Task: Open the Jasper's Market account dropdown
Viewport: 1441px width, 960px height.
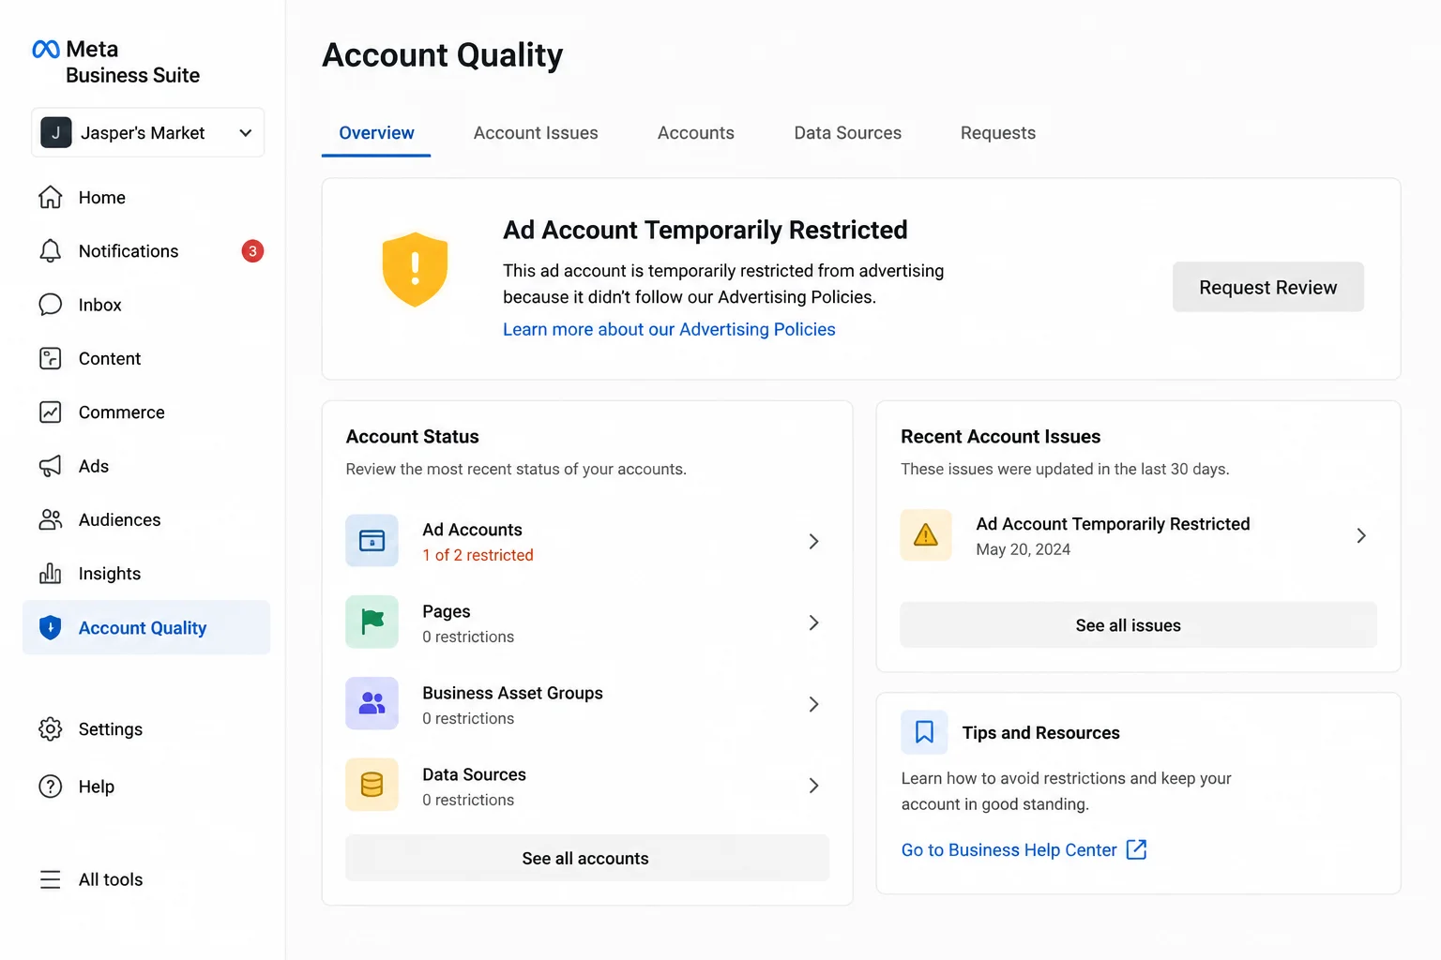Action: click(x=148, y=132)
